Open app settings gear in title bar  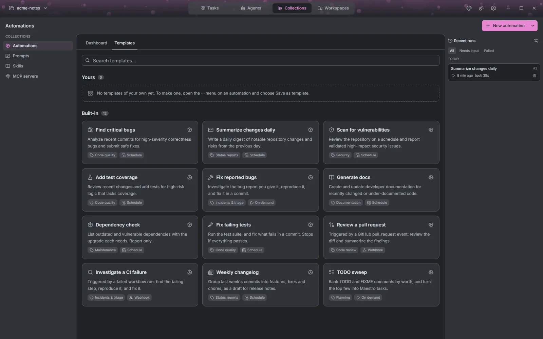[x=493, y=8]
